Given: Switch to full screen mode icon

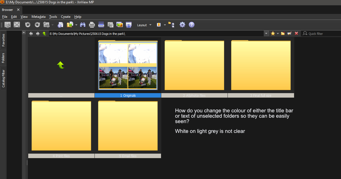Looking at the screenshot, I should pos(17,25).
